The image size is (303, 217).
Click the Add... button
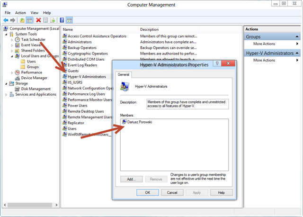132,179
